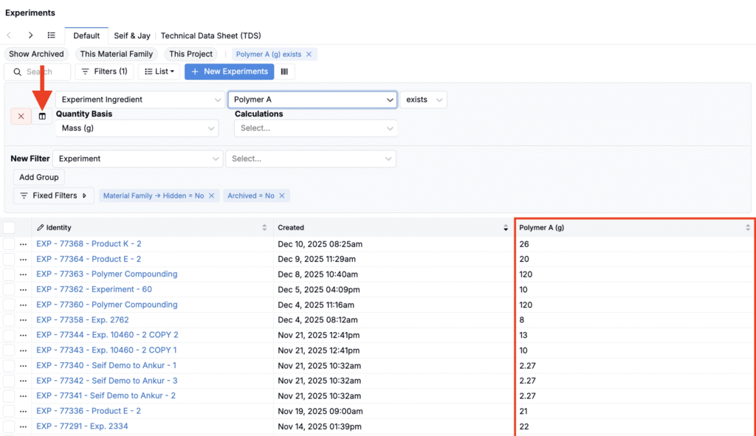Click the add-as-column icon beside the filter
The height and width of the screenshot is (436, 756).
coord(42,117)
